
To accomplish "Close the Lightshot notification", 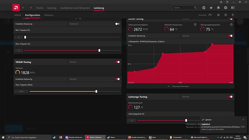I will (x=243, y=120).
